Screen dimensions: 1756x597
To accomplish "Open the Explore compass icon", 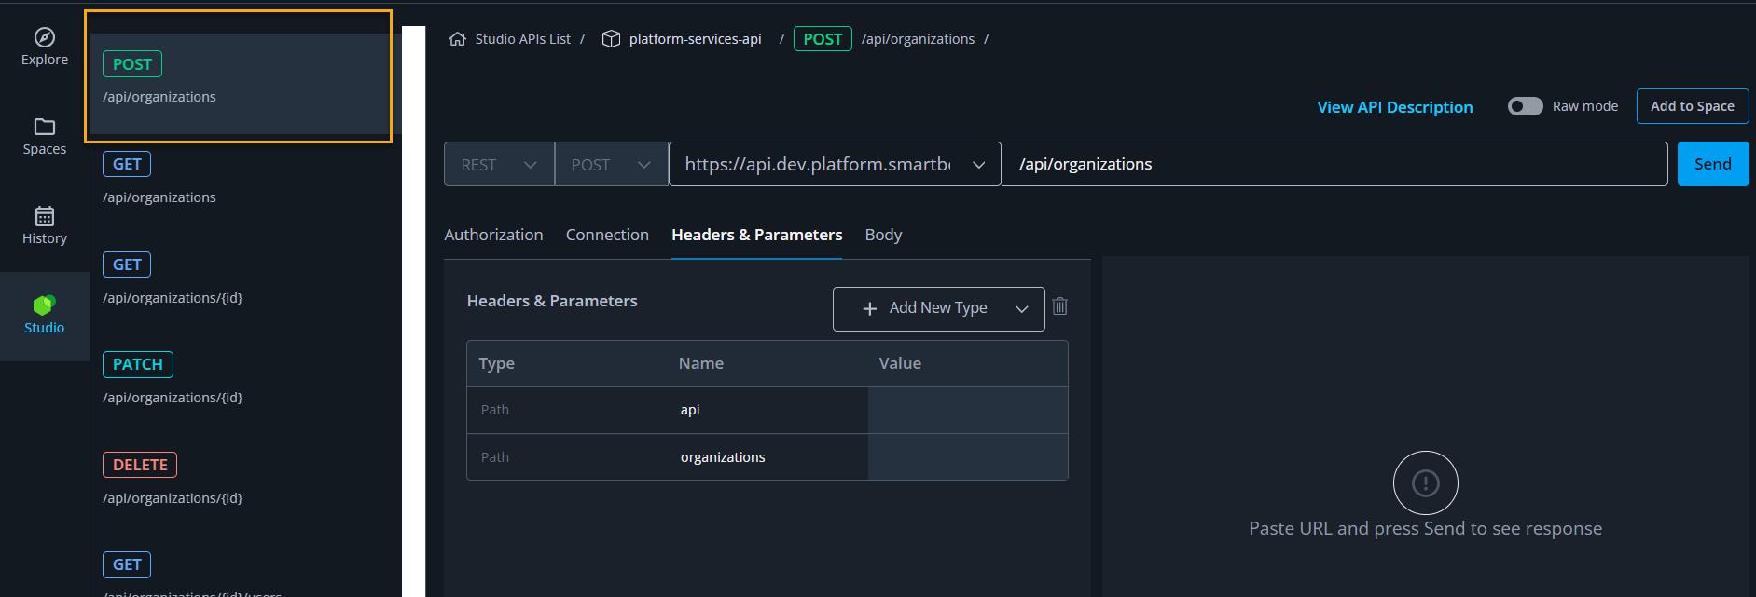I will click(45, 38).
